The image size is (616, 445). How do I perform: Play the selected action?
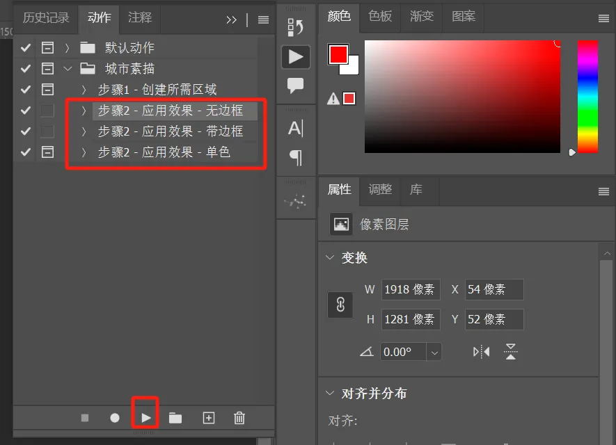pyautogui.click(x=145, y=418)
